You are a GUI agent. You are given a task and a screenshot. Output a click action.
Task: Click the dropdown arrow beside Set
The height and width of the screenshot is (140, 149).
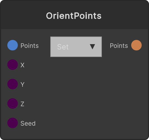[x=92, y=46]
